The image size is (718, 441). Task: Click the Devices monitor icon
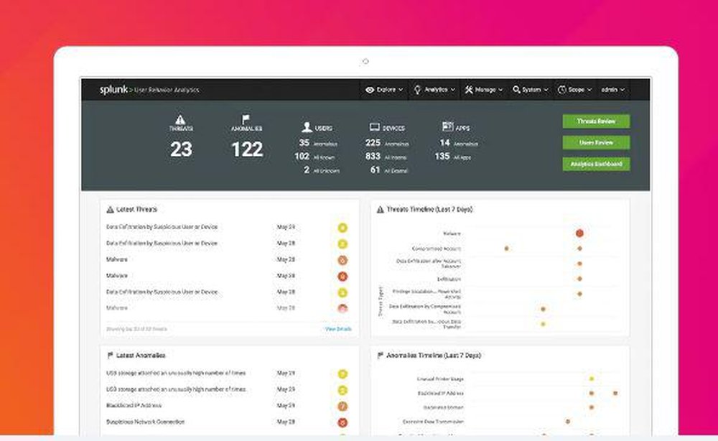click(375, 127)
